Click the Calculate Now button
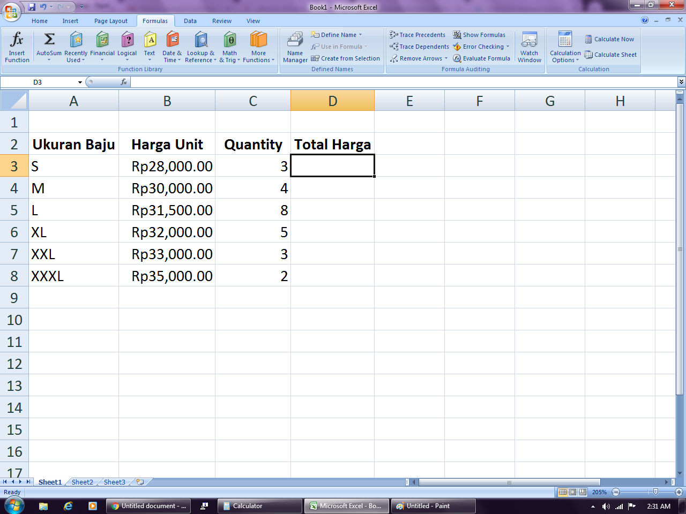The width and height of the screenshot is (686, 514). point(609,39)
